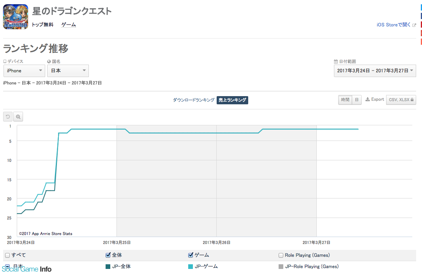Click the JP-全体 dark teal color swatch
This screenshot has height=274, width=422.
pos(108,267)
